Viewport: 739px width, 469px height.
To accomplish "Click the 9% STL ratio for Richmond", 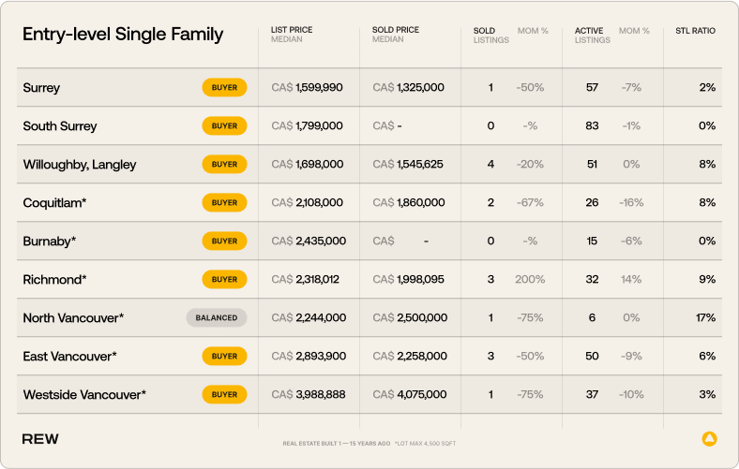I will 707,279.
